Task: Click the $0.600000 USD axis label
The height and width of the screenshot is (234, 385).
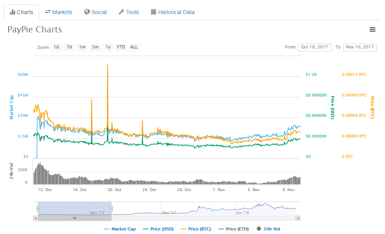Action: tap(316, 115)
